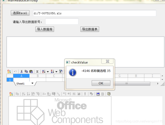Click the Office logo icon in spreadsheet toolbar

click(9, 72)
